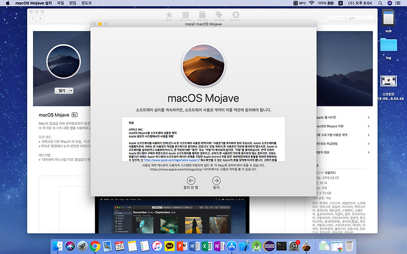Click the dark Mojave app icon in App Store
407x254 pixels.
pyautogui.click(x=63, y=61)
